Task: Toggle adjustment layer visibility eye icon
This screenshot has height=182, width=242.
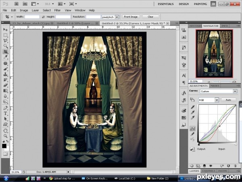Action: (x=211, y=166)
